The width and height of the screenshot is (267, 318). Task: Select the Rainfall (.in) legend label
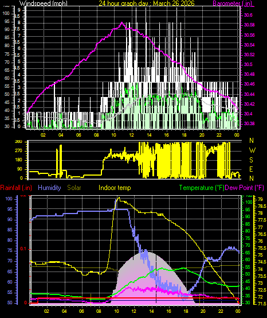[x=16, y=188]
